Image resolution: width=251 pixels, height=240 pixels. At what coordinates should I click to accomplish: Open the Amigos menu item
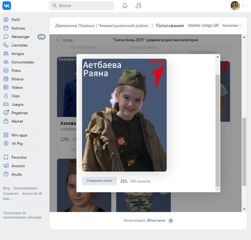[18, 54]
